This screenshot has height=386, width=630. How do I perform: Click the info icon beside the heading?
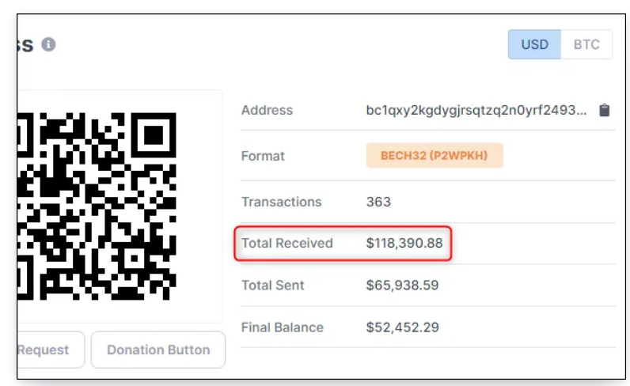[x=49, y=44]
